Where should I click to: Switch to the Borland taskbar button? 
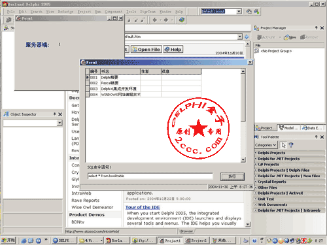click(117, 240)
